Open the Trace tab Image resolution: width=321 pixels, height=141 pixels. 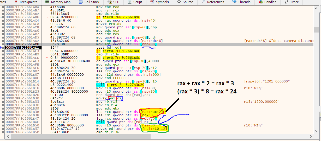click(x=292, y=2)
